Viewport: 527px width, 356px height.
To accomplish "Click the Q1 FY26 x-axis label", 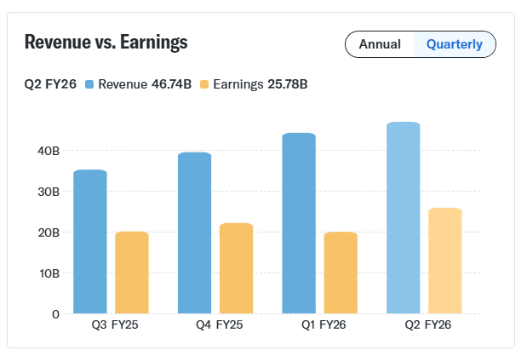I will [319, 325].
